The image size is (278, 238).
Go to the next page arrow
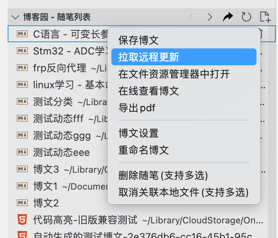[x=210, y=17]
